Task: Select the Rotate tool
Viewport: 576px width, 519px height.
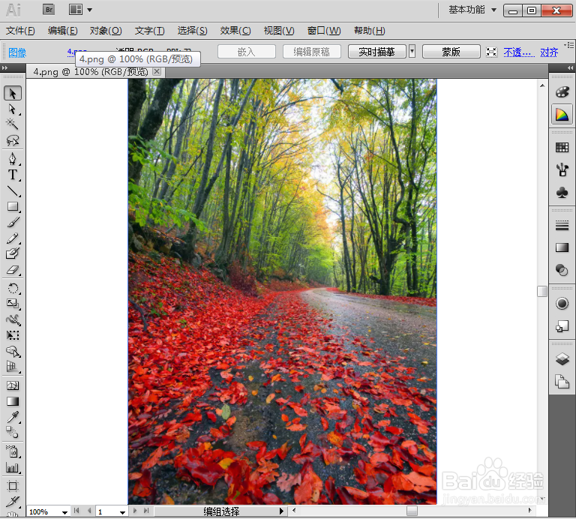Action: [x=13, y=288]
